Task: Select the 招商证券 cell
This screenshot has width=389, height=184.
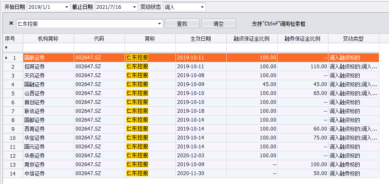Action: [48, 67]
